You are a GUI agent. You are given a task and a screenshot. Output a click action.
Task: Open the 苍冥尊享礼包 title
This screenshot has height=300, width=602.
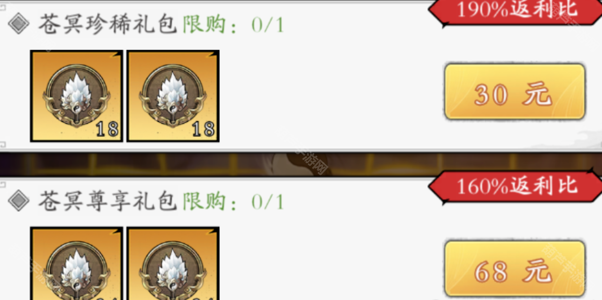tap(108, 201)
